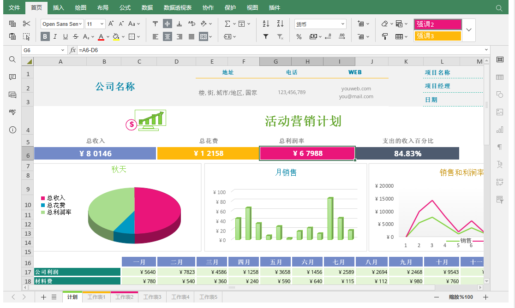
Task: Align text to the left
Action: [x=156, y=36]
